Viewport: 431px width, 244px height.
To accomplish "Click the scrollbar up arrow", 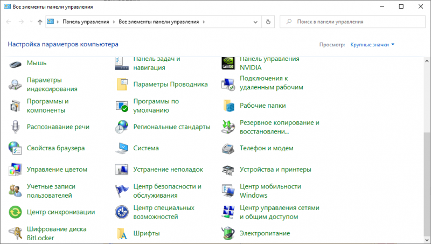I will click(427, 61).
